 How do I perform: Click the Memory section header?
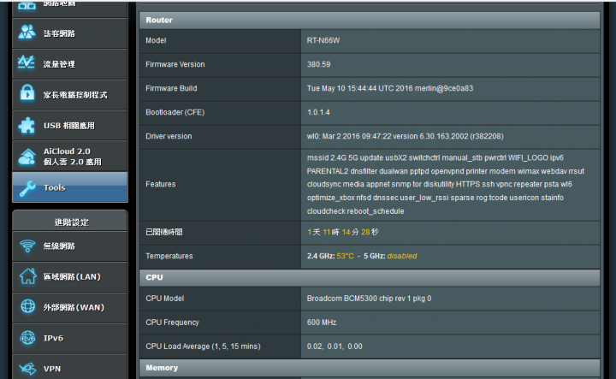click(370, 368)
